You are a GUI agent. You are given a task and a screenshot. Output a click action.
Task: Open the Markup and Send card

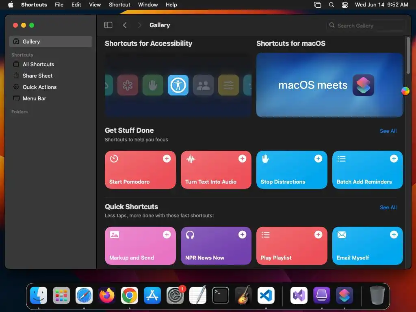tap(140, 246)
